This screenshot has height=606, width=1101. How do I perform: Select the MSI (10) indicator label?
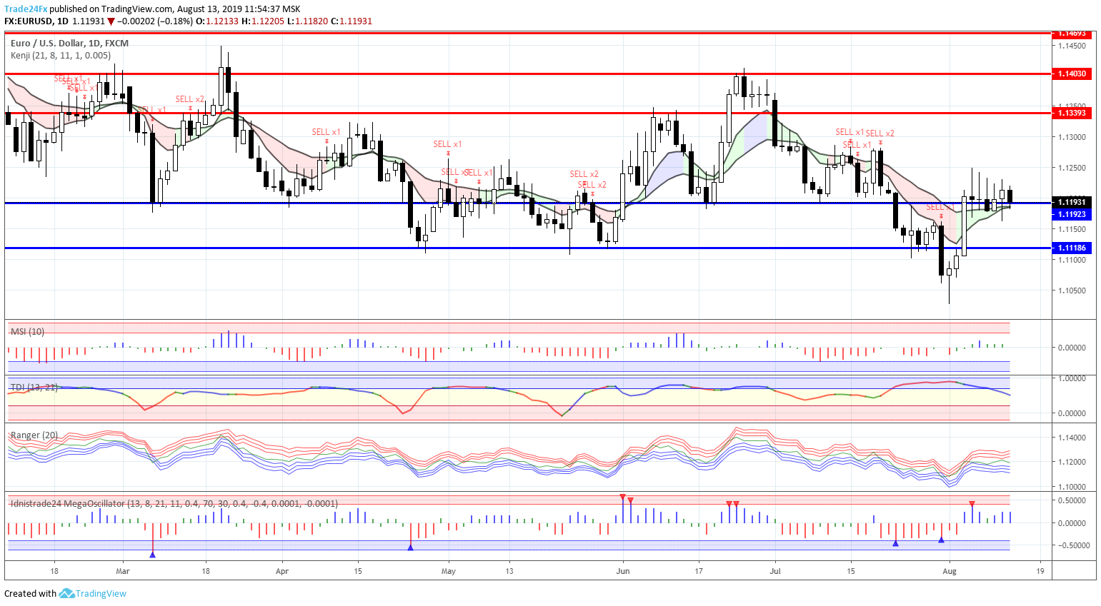[x=27, y=332]
